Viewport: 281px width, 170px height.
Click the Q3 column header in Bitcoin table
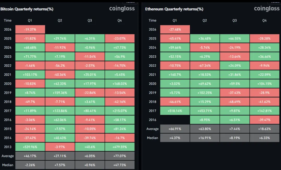(90, 21)
